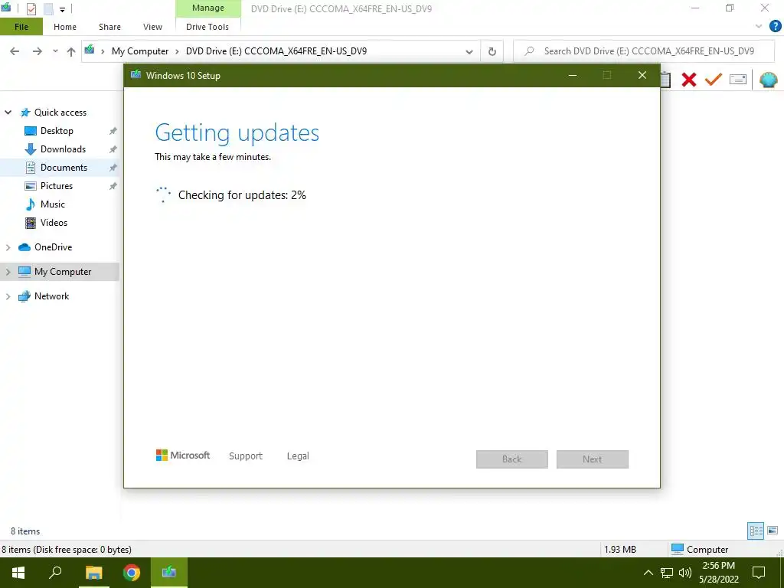Open Documents in Quick access
Screen dimensions: 784x588
coord(64,168)
